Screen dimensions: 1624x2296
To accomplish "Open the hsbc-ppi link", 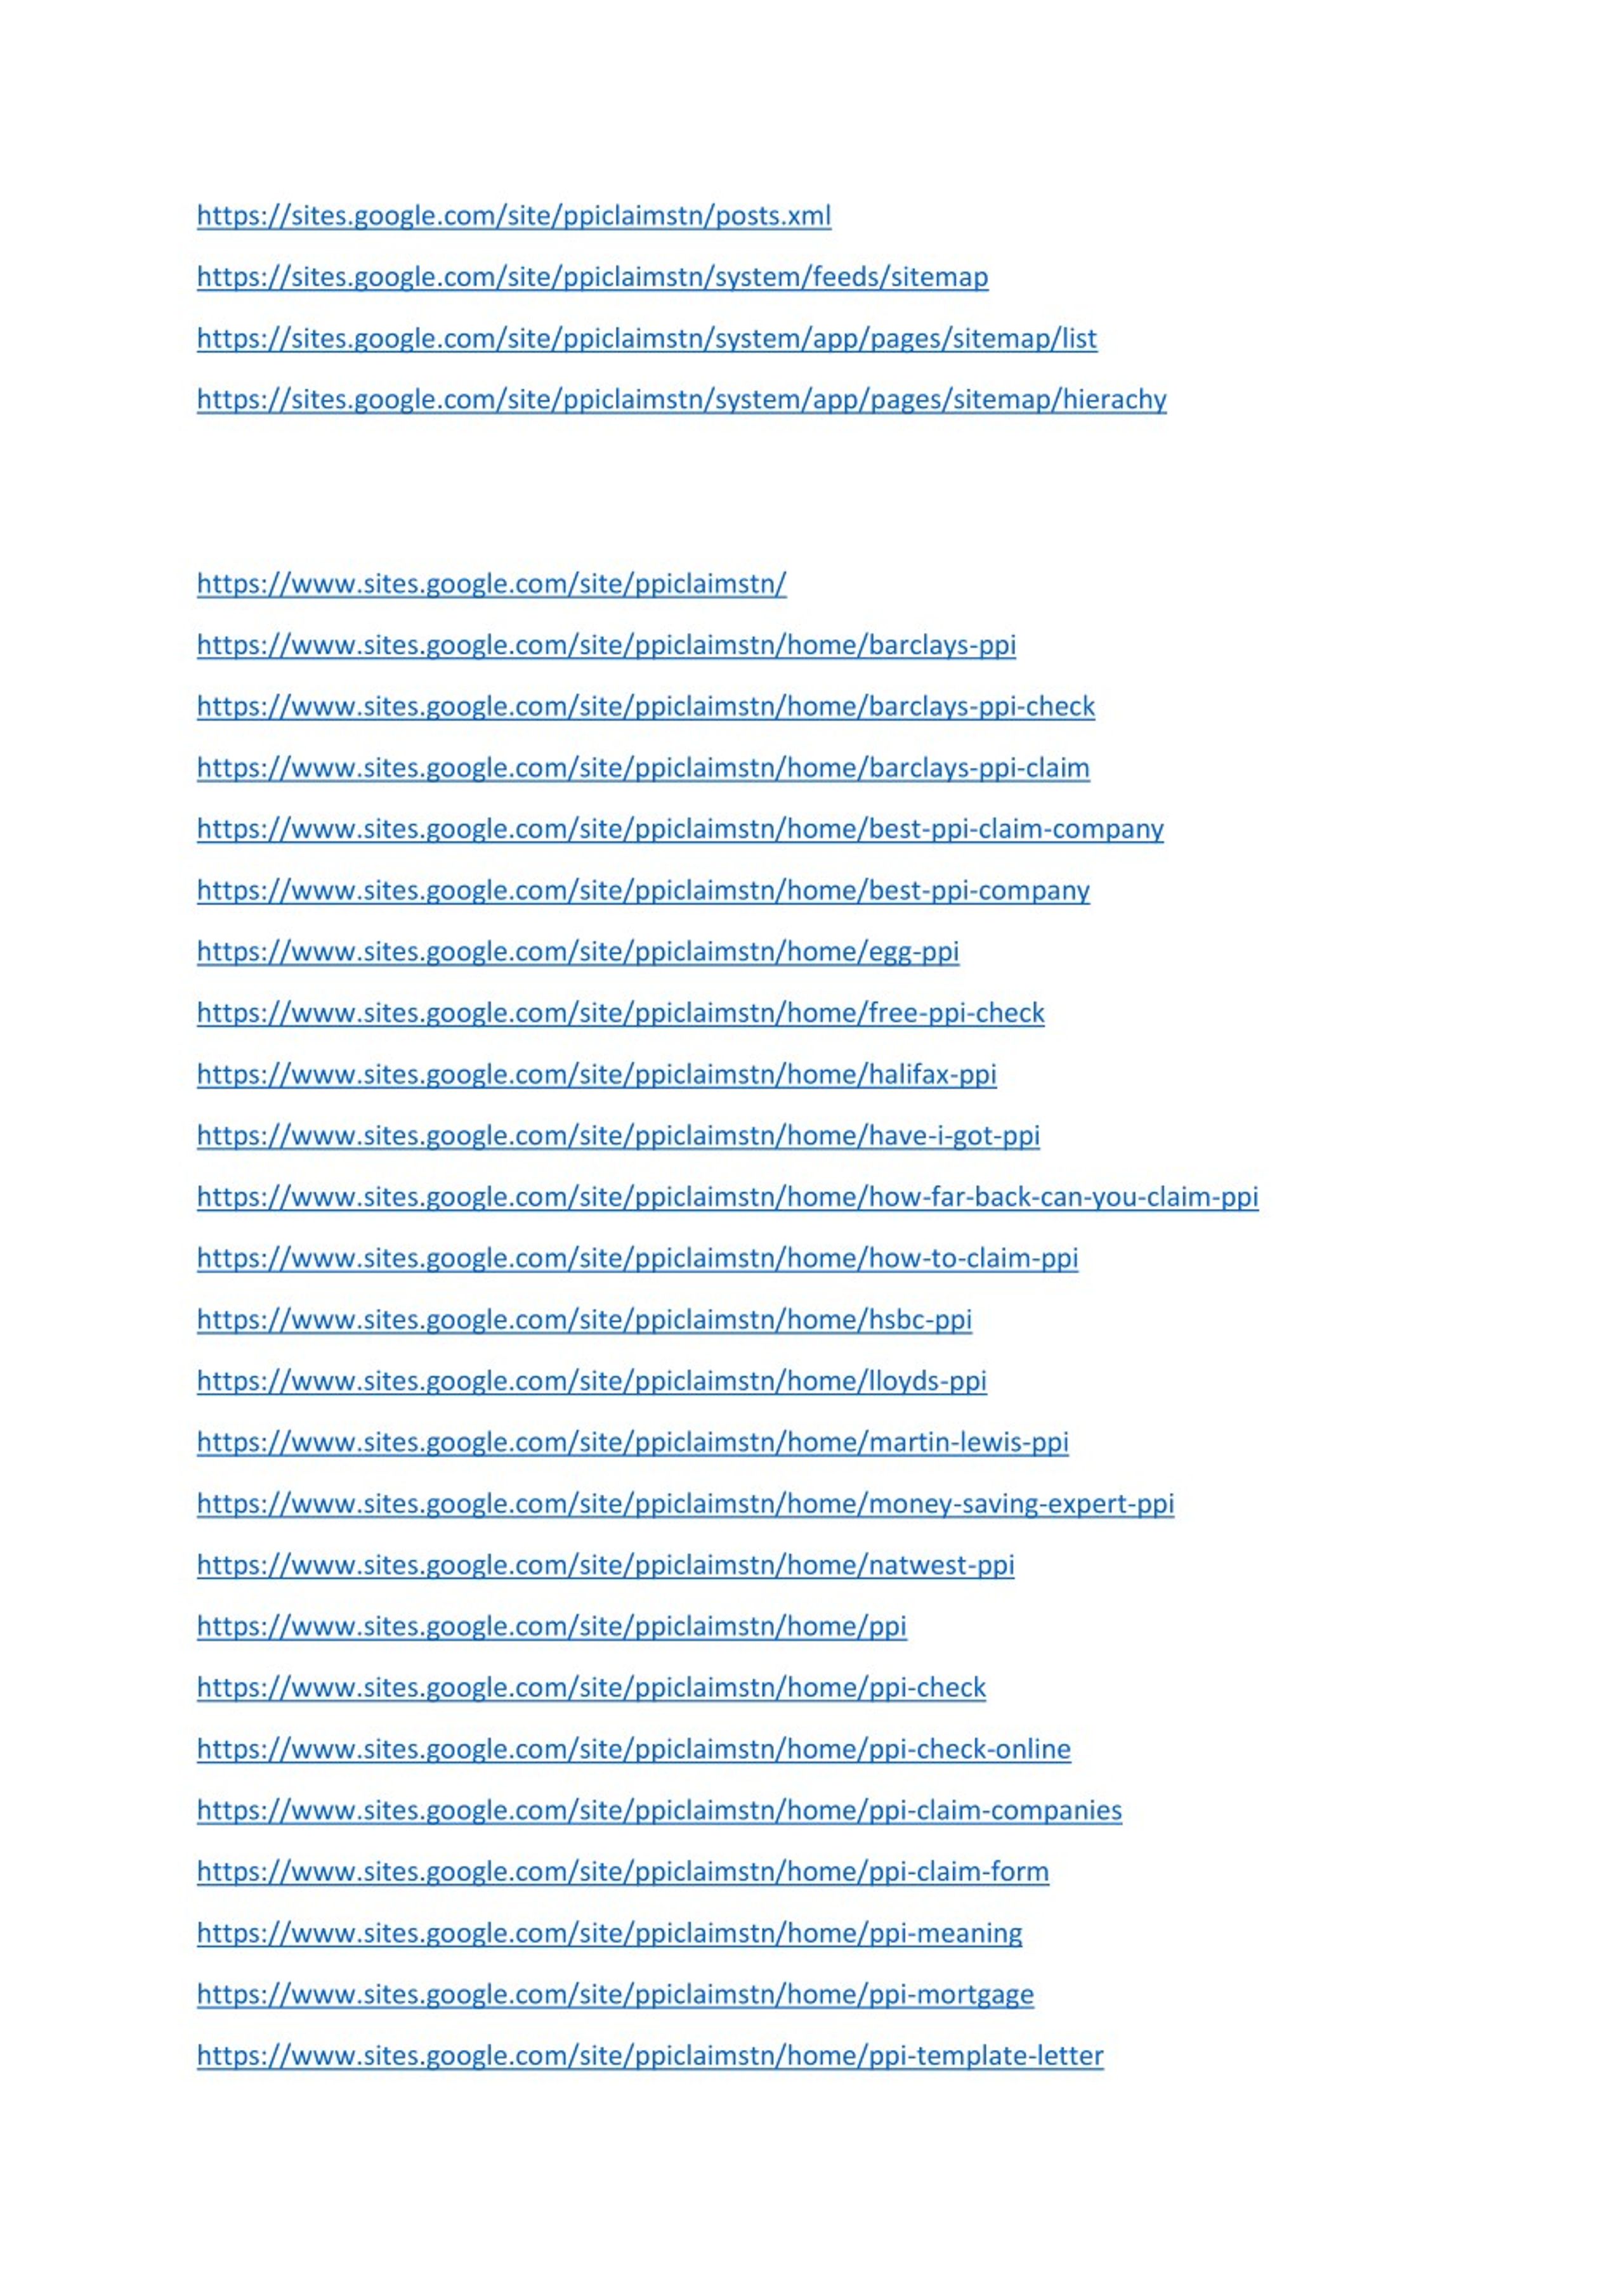I will 584,1320.
